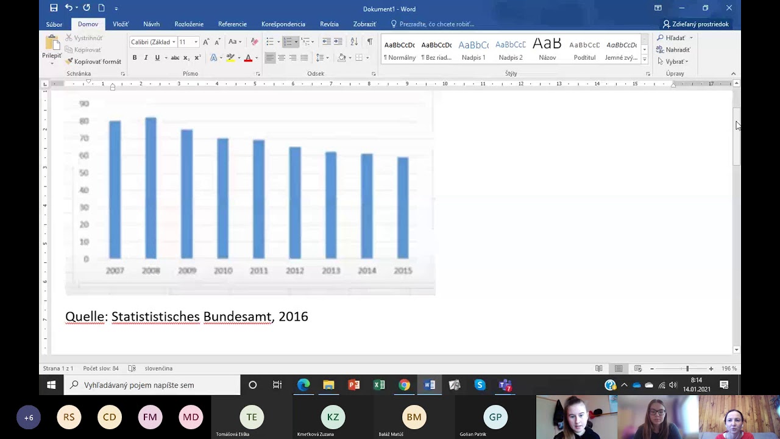780x439 pixels.
Task: Open the font color dropdown arrow
Action: [257, 58]
